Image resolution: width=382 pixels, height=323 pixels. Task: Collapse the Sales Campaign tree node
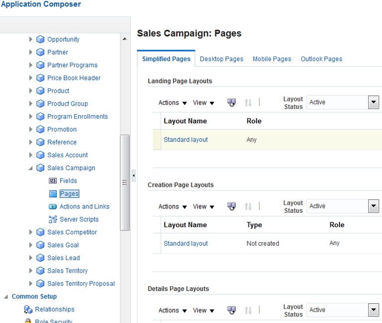pyautogui.click(x=31, y=168)
